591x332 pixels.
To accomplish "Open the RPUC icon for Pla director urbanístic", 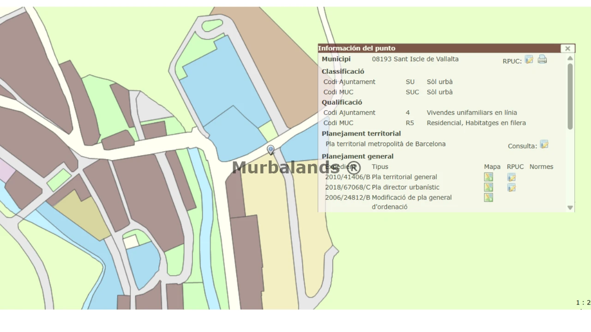I will point(511,187).
